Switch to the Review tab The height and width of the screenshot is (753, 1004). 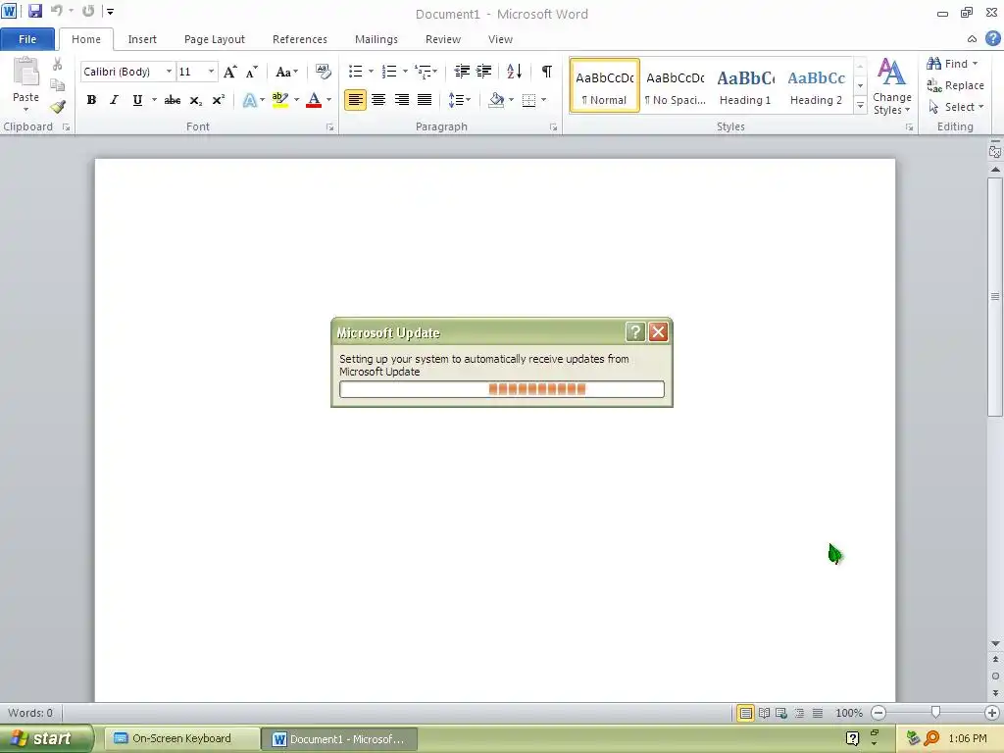click(x=442, y=39)
